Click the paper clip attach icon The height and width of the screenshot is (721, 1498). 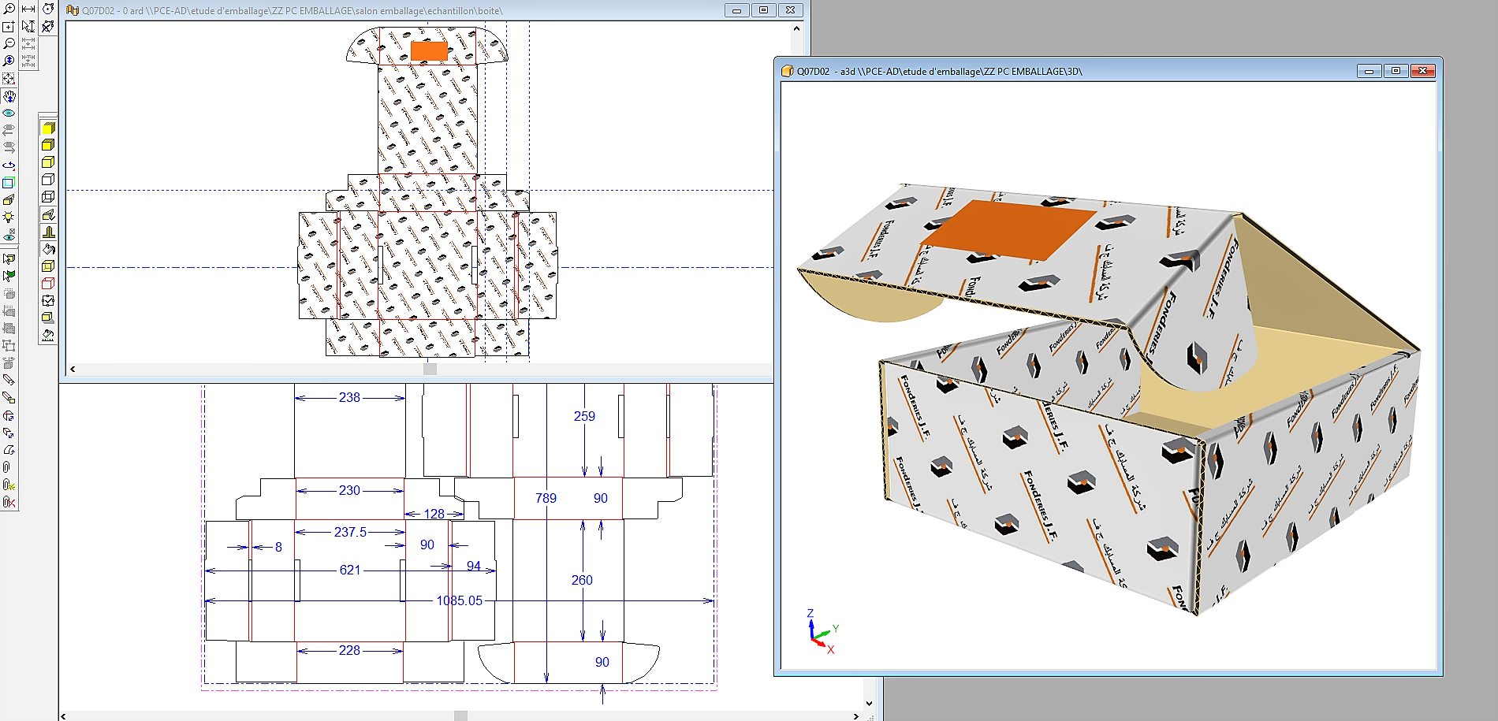7,467
